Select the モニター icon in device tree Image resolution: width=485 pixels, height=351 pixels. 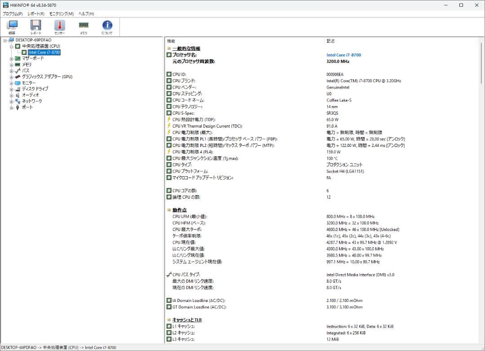tap(17, 83)
